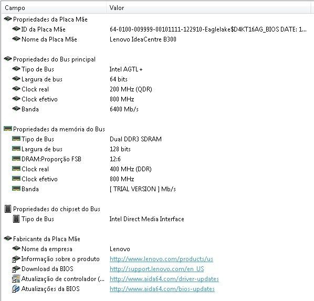
Task: Click the BIOS updates icon beside Atualizações da BIOS
Action: [16, 289]
